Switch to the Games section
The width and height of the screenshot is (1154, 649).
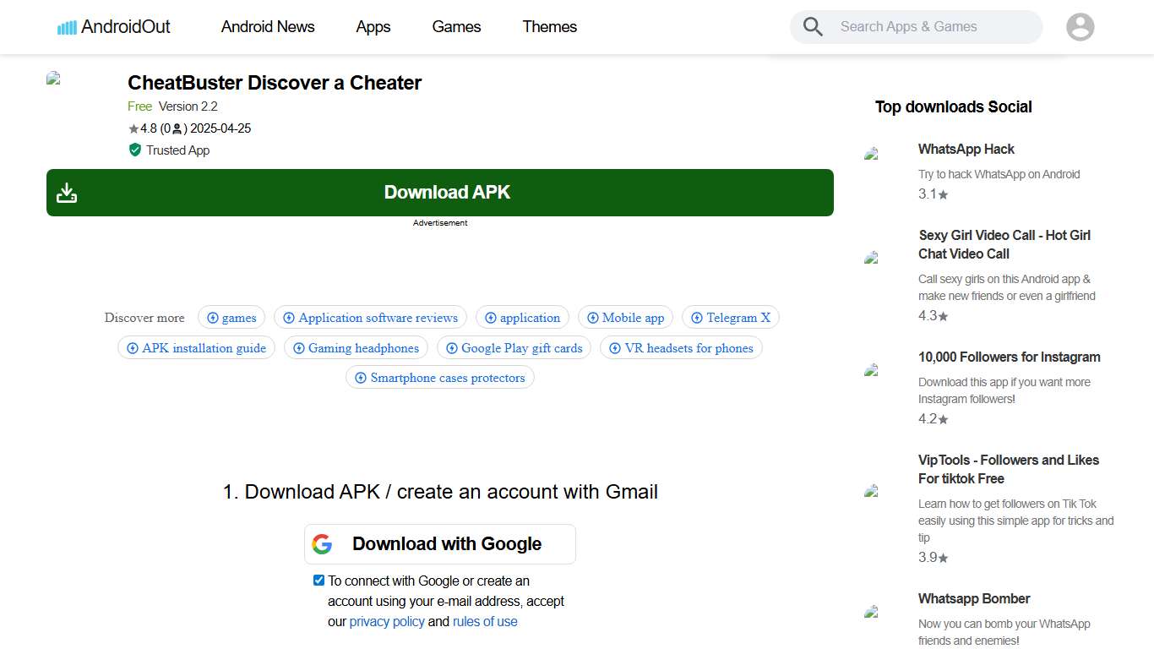[x=456, y=26]
